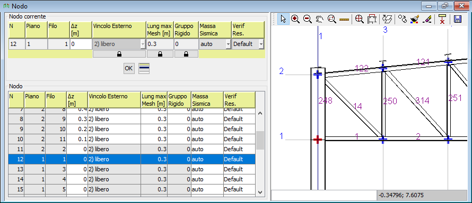Viewport: 472px width, 203px height.
Task: Select the arrow pointer tool
Action: (283, 19)
